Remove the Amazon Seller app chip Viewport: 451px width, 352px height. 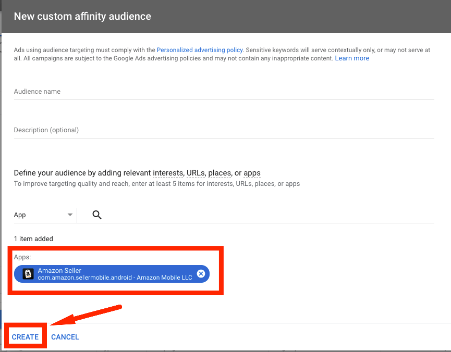[x=201, y=274]
